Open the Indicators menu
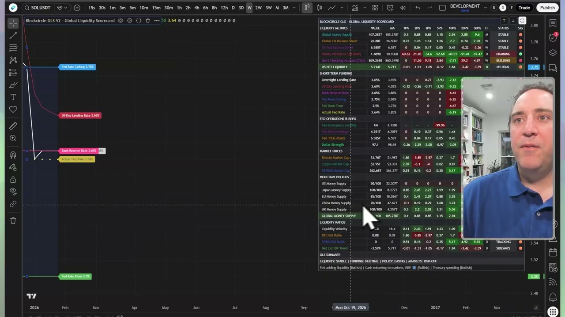The image size is (565, 317). pos(355,7)
